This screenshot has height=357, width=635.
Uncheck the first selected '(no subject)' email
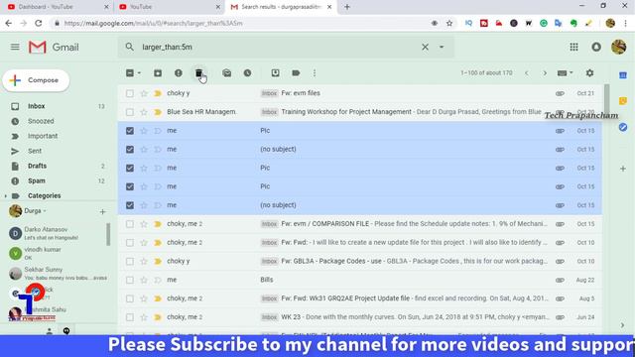tap(130, 150)
